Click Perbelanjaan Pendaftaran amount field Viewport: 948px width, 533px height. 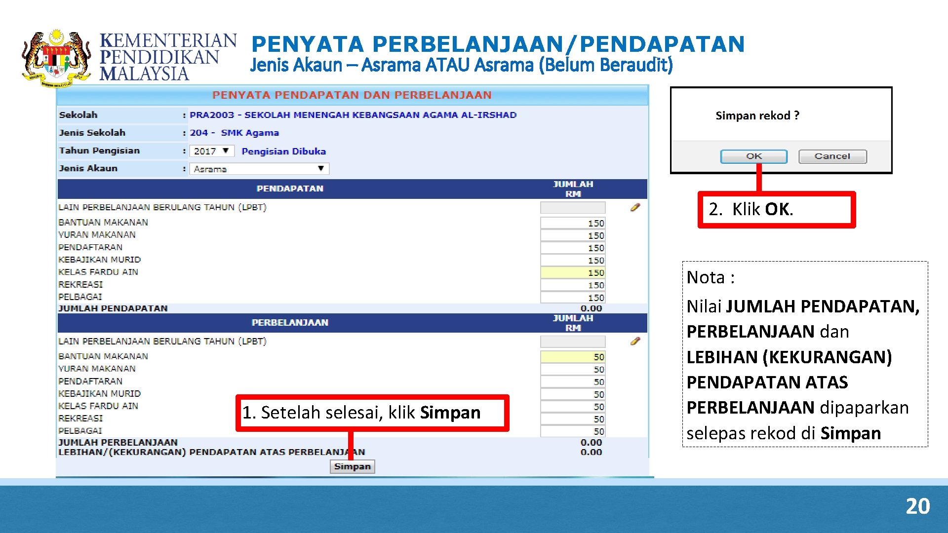pos(573,381)
